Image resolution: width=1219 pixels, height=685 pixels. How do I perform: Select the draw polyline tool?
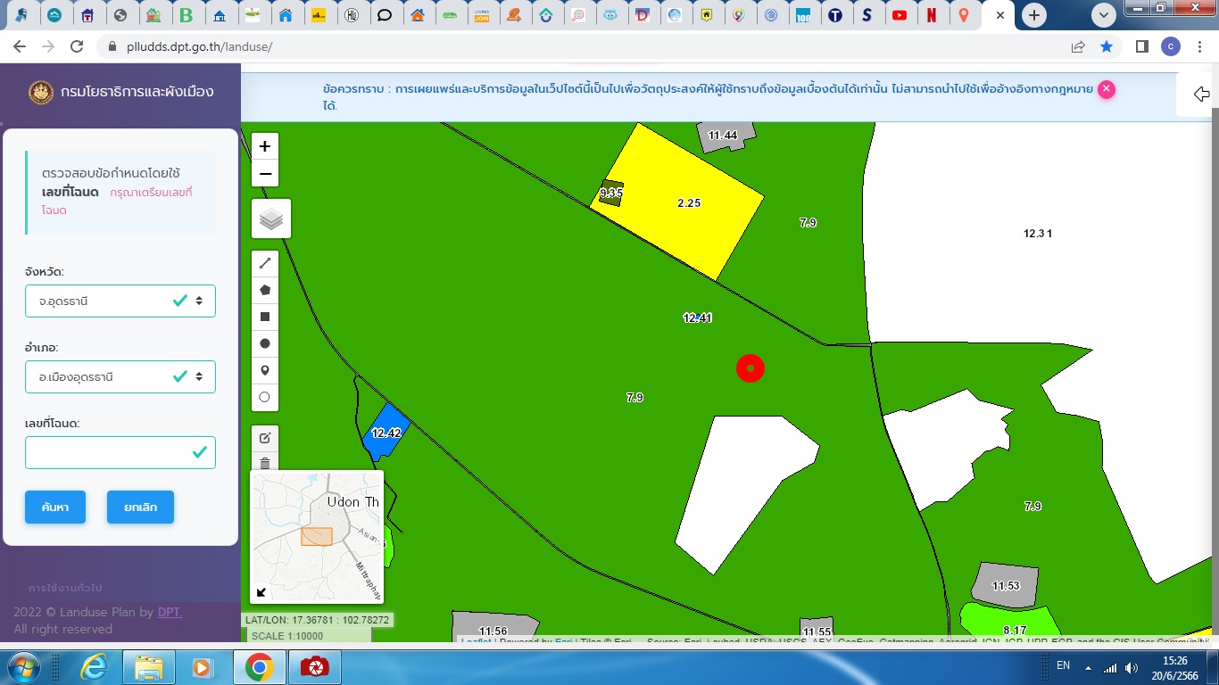click(265, 263)
